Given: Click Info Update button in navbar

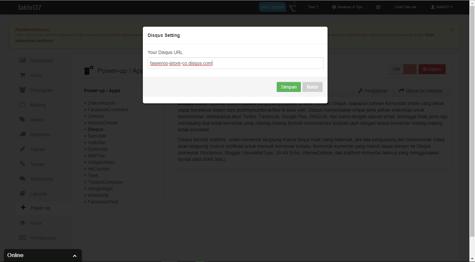Looking at the screenshot, I should tap(272, 7).
